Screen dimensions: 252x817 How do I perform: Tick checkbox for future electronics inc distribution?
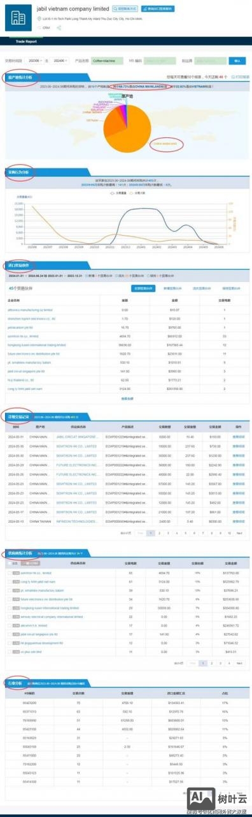[x=10, y=599]
